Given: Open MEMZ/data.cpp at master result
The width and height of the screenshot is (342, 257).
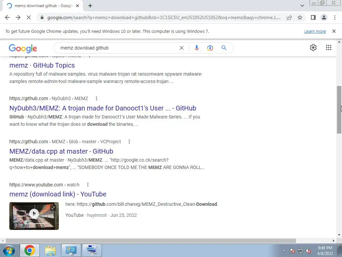Looking at the screenshot, I should (61, 151).
